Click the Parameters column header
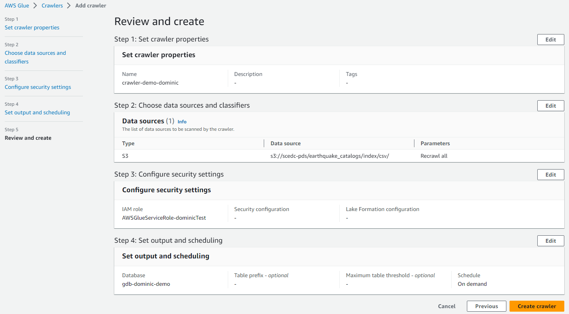The width and height of the screenshot is (569, 314). (435, 143)
